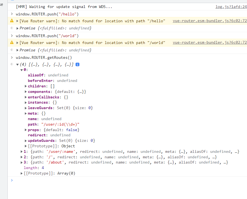Expand the updateGuards Set(0) property

[x=26, y=140]
